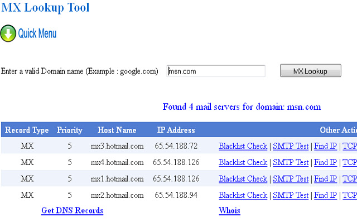This screenshot has height=223, width=357.
Task: Open the Whois link
Action: click(229, 211)
